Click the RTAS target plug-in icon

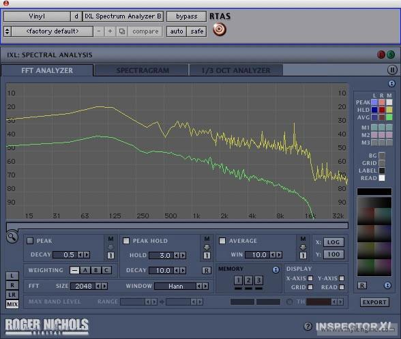(x=220, y=30)
